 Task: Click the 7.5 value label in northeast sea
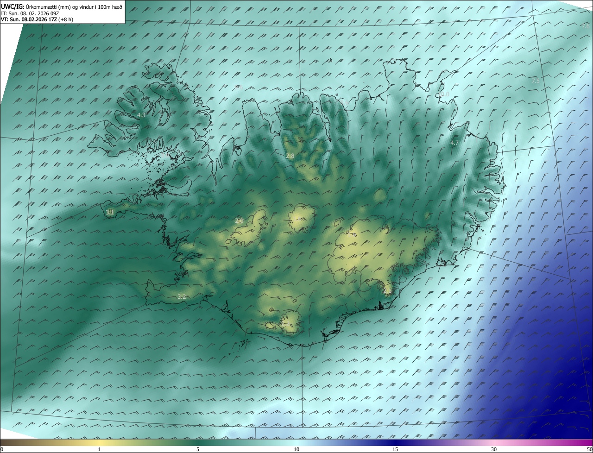pyautogui.click(x=536, y=81)
